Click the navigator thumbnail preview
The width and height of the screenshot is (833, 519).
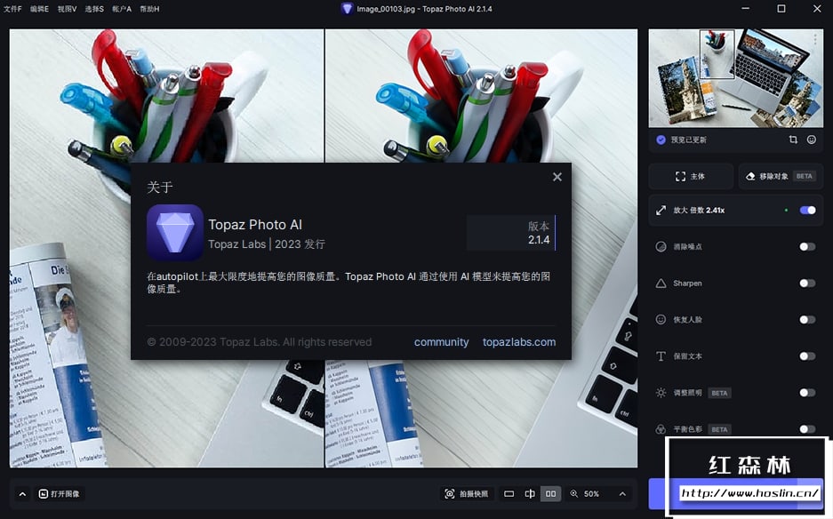[736, 78]
